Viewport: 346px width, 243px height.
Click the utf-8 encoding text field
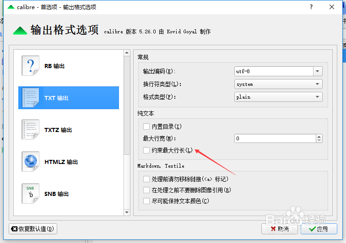pyautogui.click(x=274, y=71)
